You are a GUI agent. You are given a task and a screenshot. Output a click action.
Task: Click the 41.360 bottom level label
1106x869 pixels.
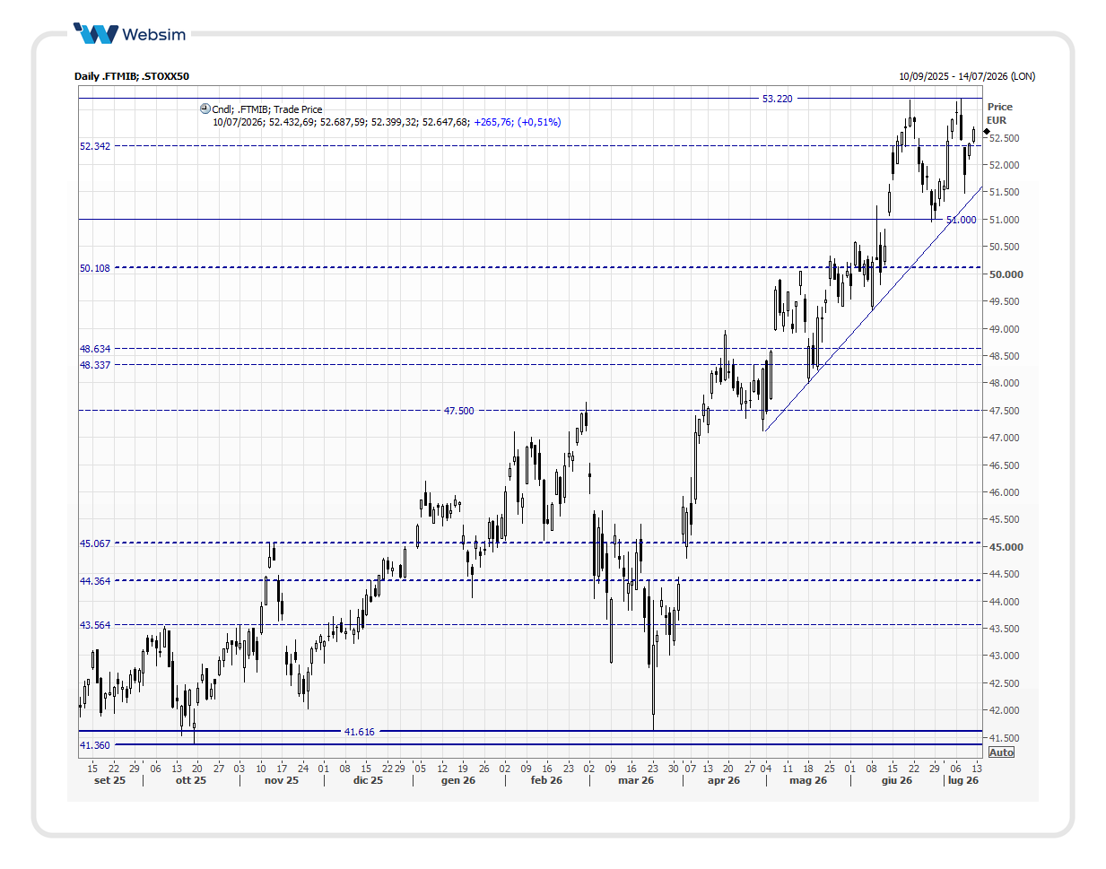[x=95, y=745]
